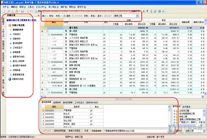Switch to the 工程概况 vertical tab
The width and height of the screenshot is (207, 139).
3,20
